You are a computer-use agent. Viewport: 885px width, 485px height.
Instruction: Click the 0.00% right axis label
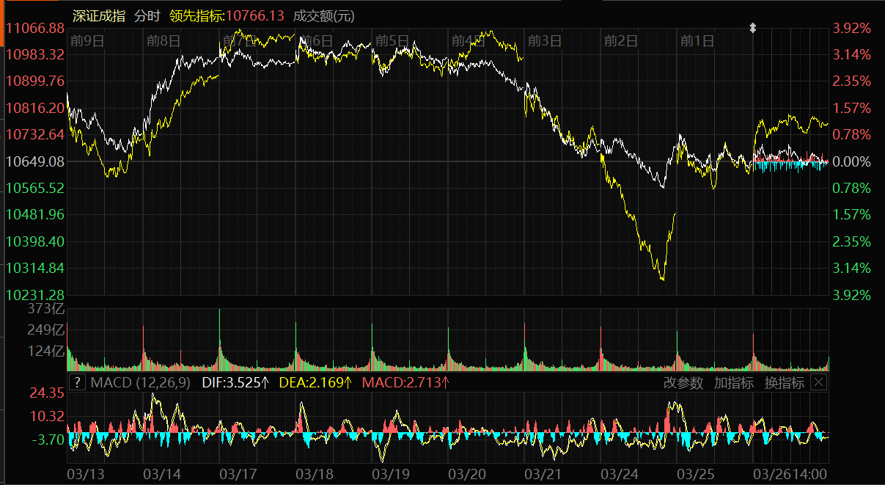852,161
